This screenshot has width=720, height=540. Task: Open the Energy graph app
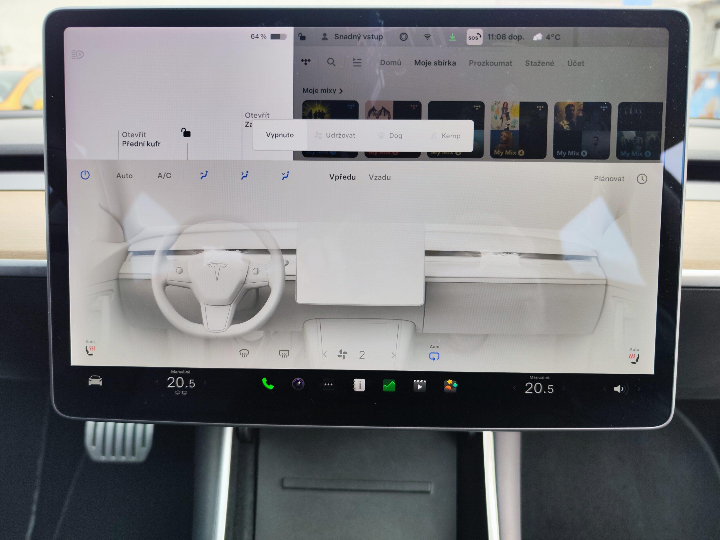tap(389, 386)
